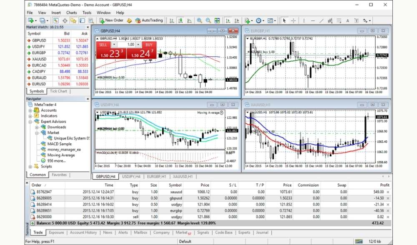Screen dimensions: 417x245
Task: Select the Text 'A' drawing tool
Action: [x=348, y=21]
